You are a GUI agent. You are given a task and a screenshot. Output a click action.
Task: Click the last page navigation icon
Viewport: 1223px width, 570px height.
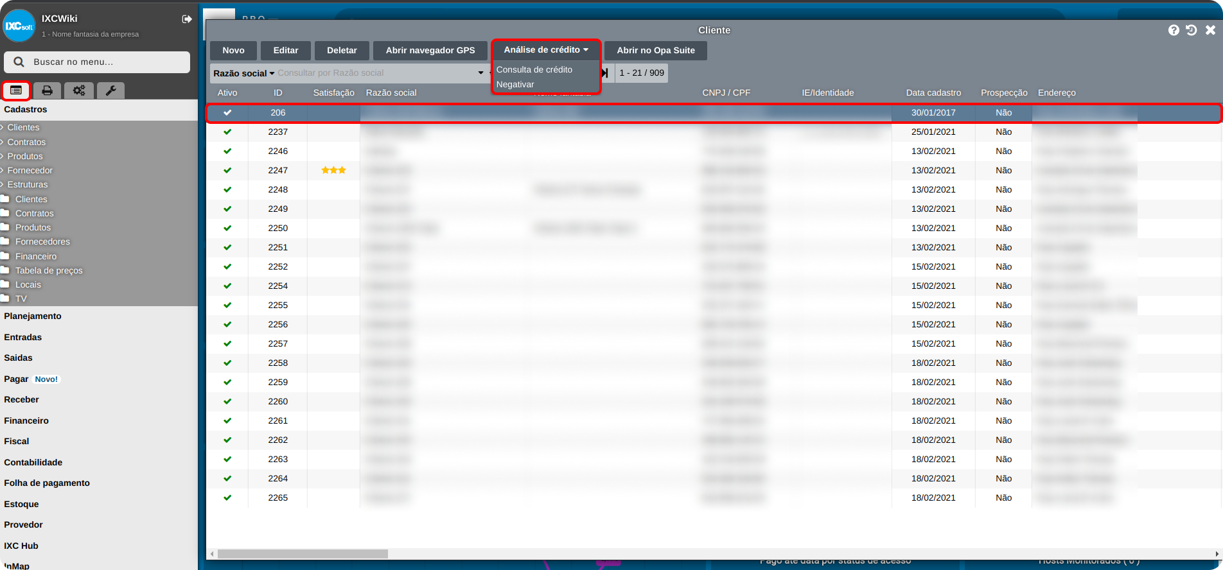point(605,73)
